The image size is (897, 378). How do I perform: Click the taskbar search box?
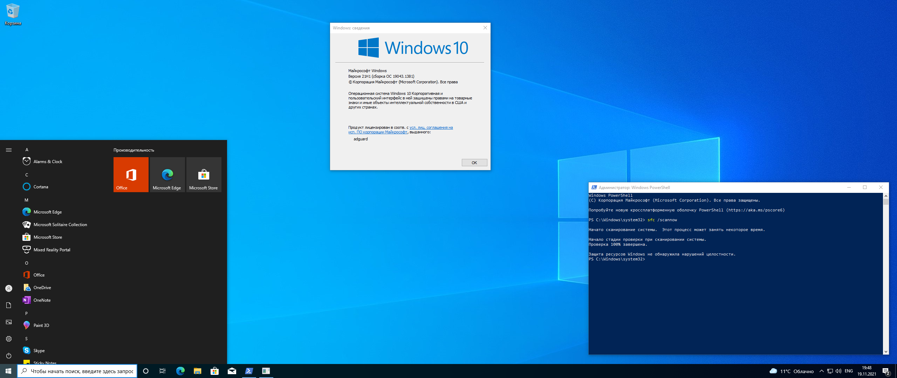coord(77,371)
